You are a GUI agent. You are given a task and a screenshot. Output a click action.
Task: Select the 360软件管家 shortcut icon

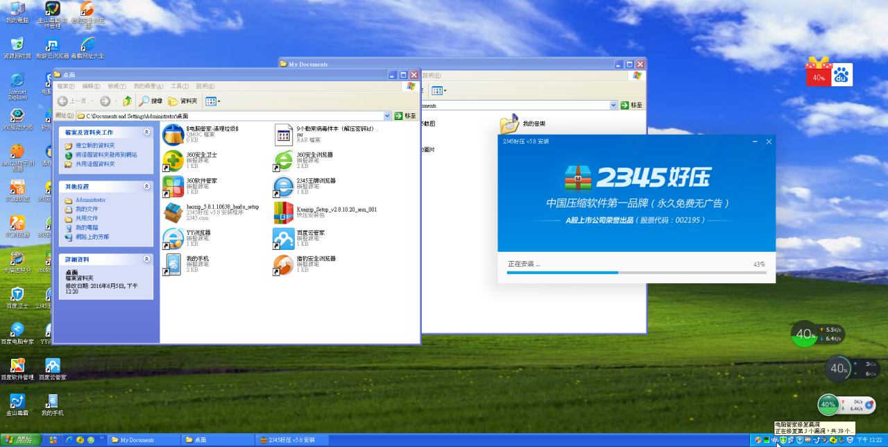pos(173,186)
